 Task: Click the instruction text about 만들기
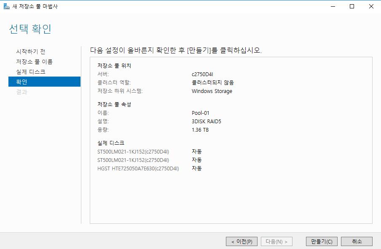[x=176, y=50]
